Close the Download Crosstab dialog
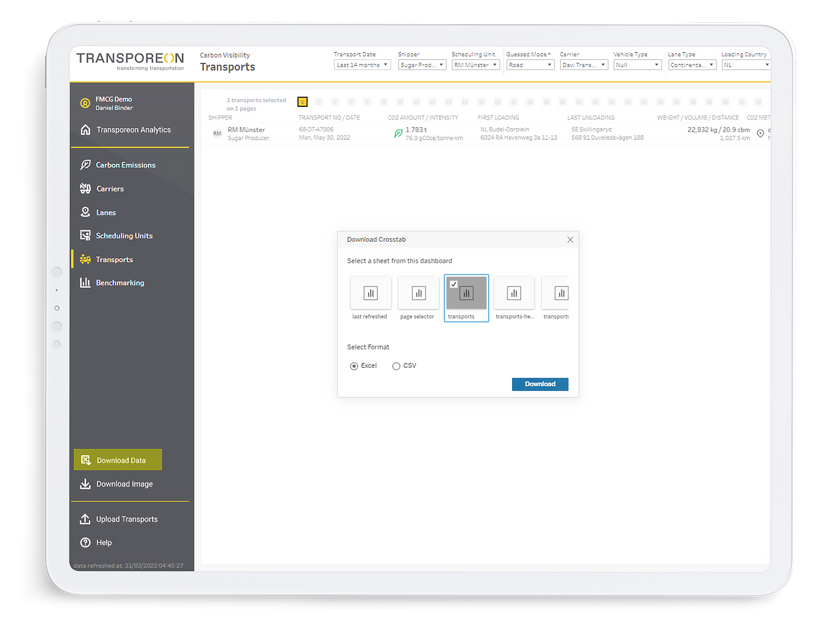Image resolution: width=835 pixels, height=625 pixels. (x=570, y=239)
